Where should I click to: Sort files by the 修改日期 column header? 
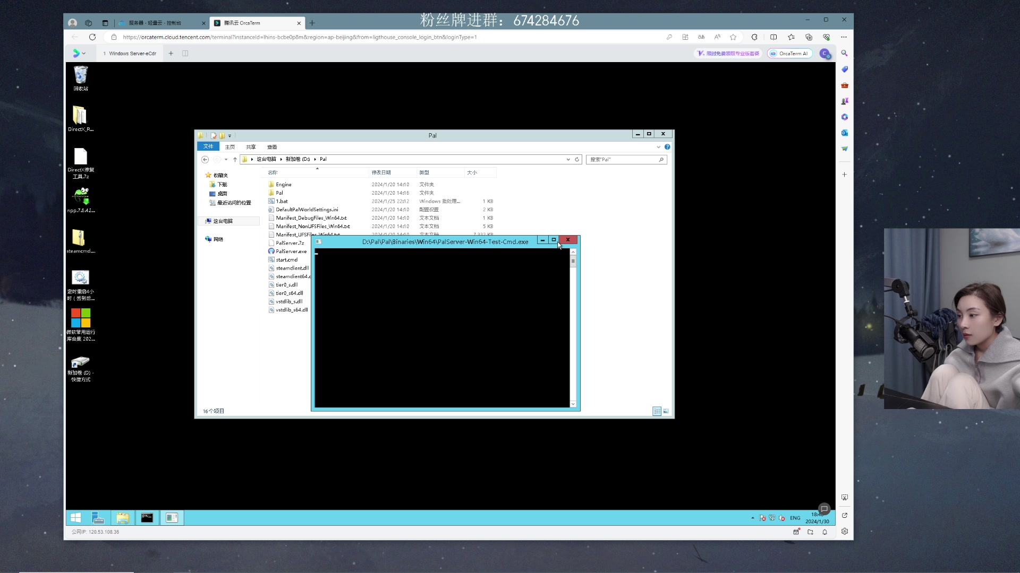381,172
